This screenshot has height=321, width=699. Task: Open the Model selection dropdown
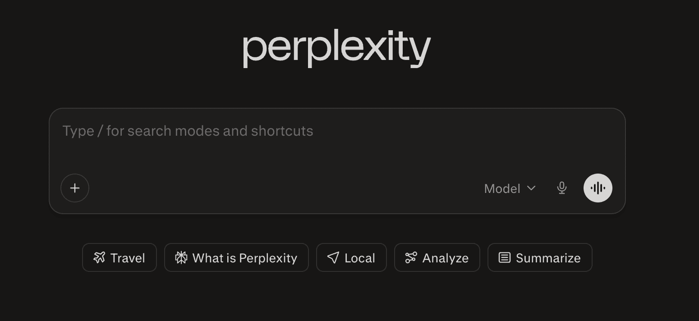pyautogui.click(x=509, y=188)
